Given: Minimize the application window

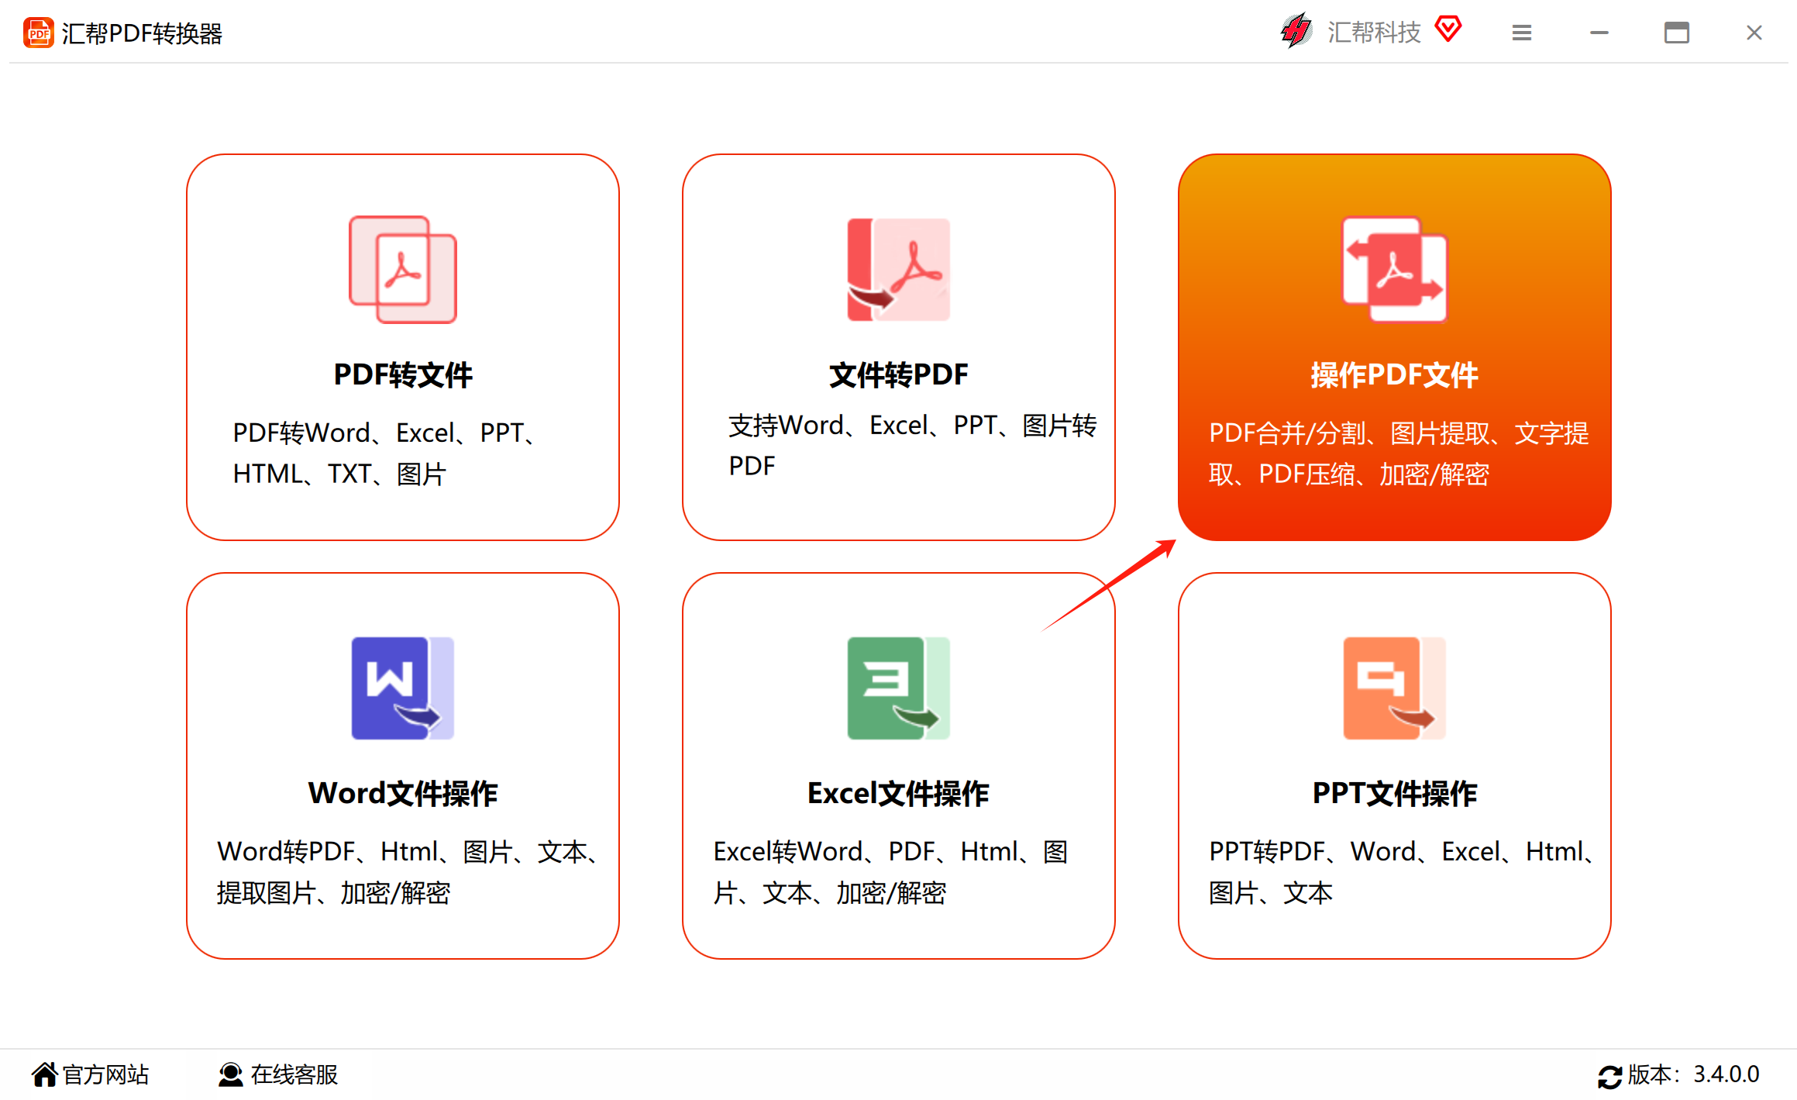Looking at the screenshot, I should click(1599, 33).
